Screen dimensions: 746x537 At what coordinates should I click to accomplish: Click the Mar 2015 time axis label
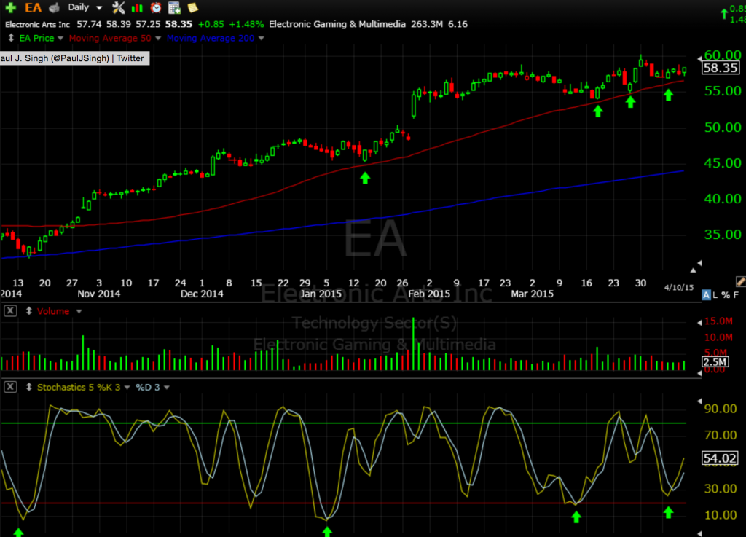coord(532,294)
